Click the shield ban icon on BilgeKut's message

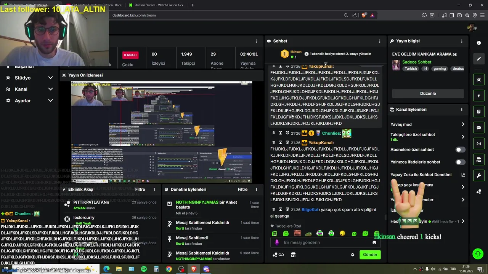[287, 209]
